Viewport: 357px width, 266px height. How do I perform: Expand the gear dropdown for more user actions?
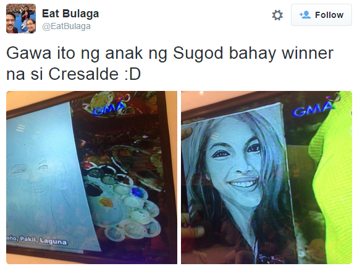[277, 15]
